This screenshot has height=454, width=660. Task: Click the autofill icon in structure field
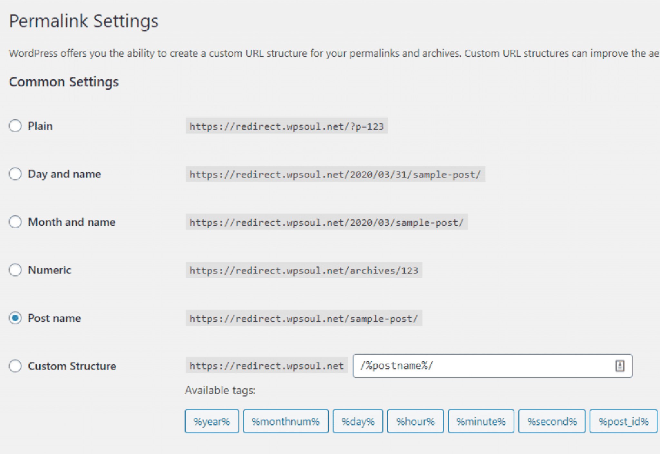tap(620, 366)
